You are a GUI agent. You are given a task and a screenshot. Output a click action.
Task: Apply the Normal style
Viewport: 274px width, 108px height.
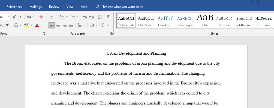(x=126, y=21)
